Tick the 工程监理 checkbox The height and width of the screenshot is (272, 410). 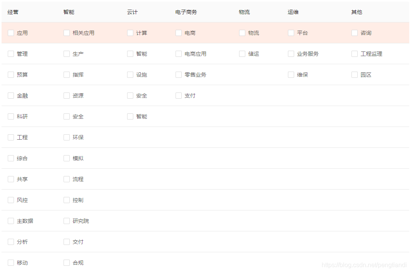click(355, 54)
